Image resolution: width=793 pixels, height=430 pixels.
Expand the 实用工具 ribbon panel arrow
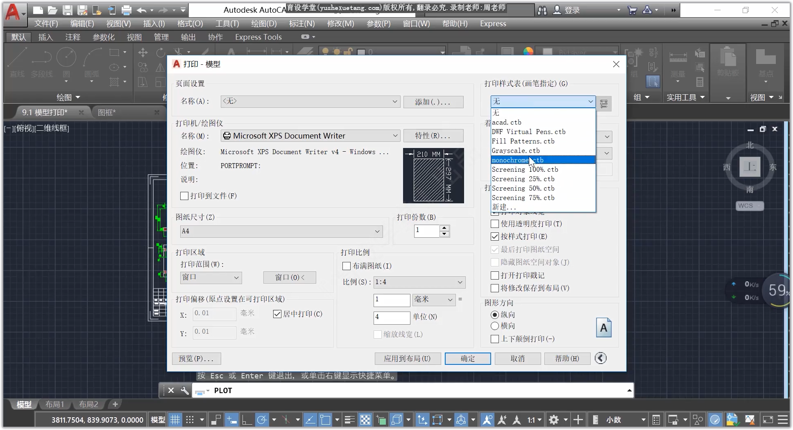tap(702, 98)
